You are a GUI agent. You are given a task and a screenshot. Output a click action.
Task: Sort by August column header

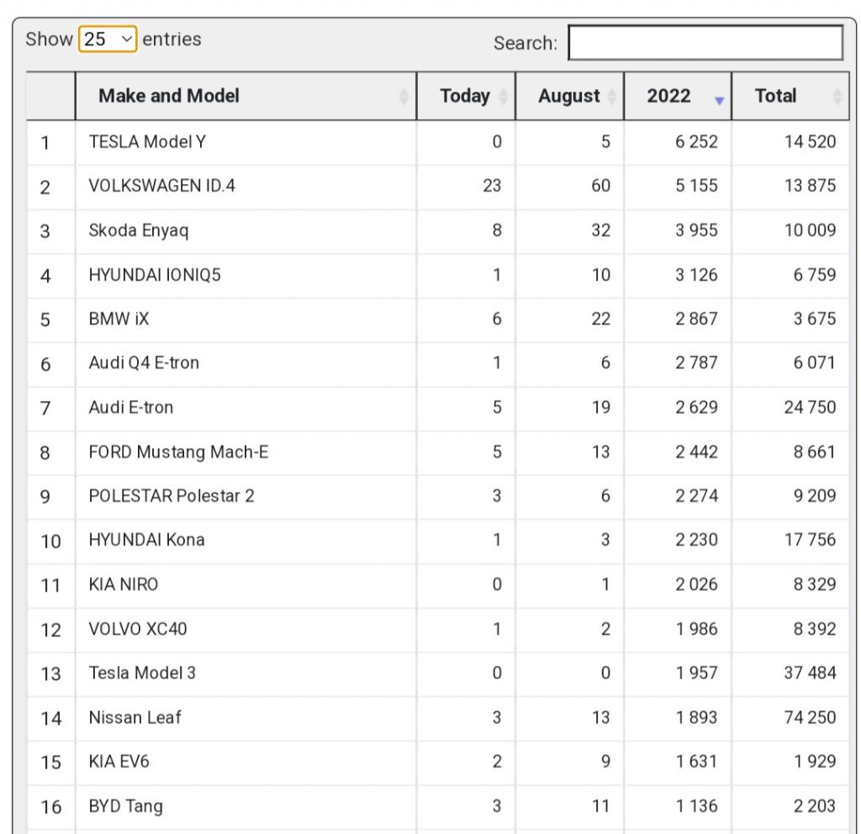click(x=568, y=96)
